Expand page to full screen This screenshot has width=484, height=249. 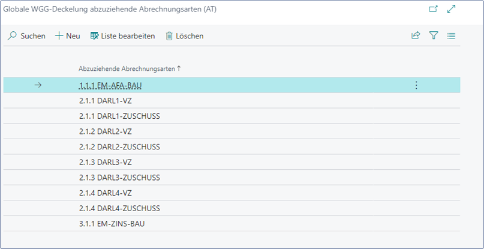tap(452, 10)
